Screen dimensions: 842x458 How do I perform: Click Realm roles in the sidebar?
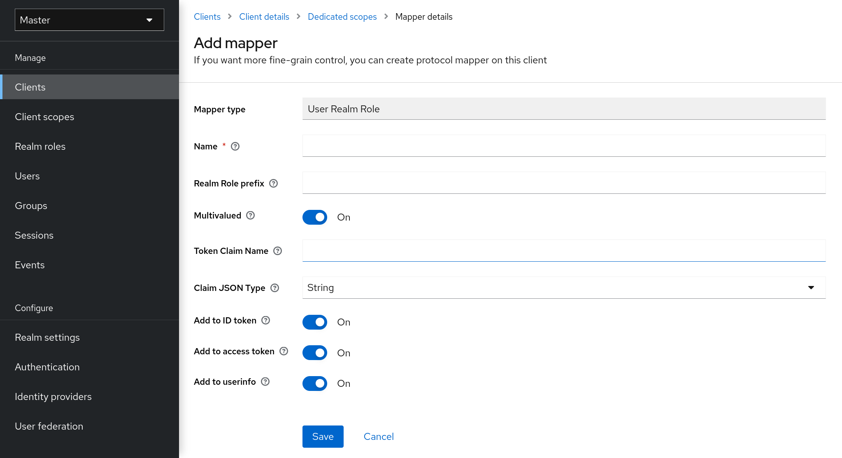coord(41,146)
